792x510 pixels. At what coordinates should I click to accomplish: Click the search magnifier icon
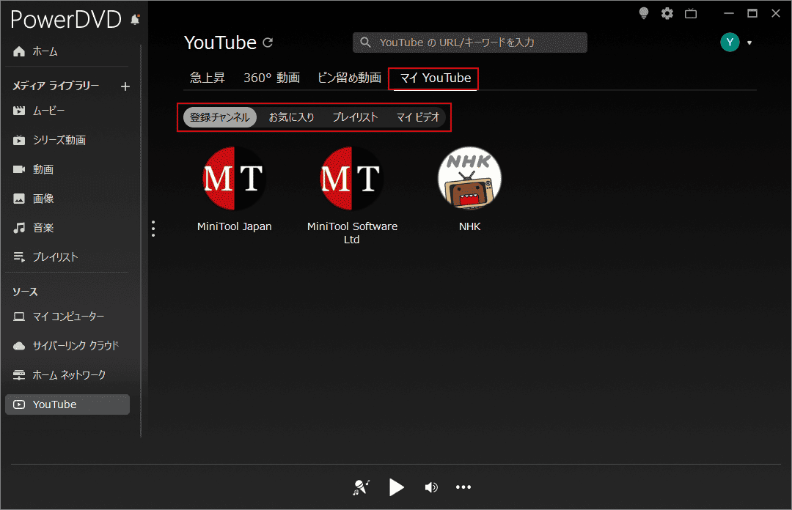[x=365, y=42]
